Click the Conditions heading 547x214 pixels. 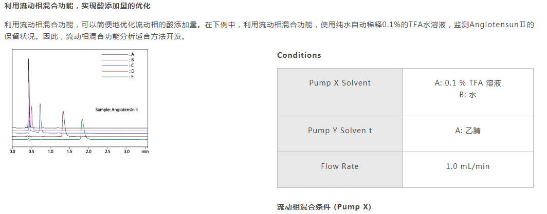click(x=299, y=55)
